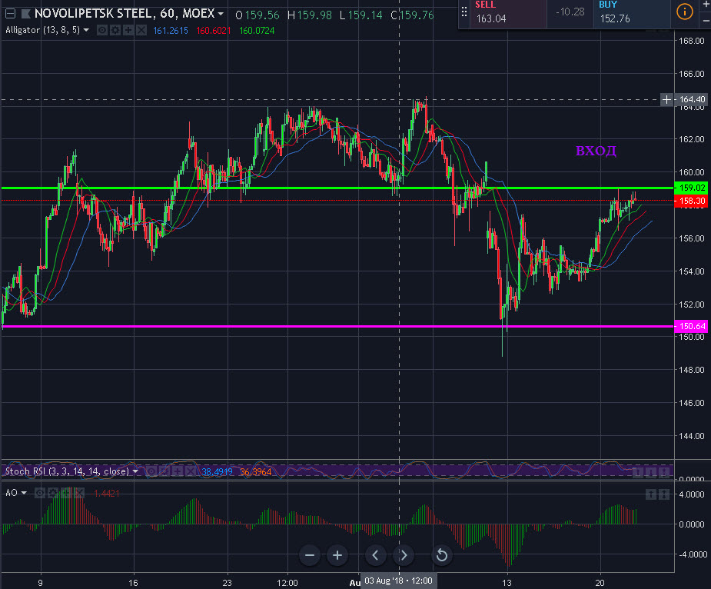The height and width of the screenshot is (589, 711).
Task: Grab the trading panel drag handle
Action: point(463,12)
